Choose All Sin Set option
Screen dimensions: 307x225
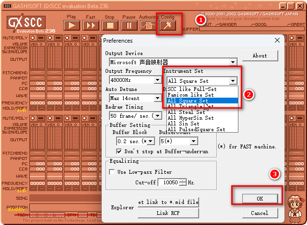pyautogui.click(x=202, y=124)
